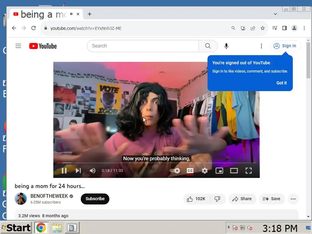Click the Chrome taskbar icon
Viewport: 312px width, 234px height.
pyautogui.click(x=41, y=228)
